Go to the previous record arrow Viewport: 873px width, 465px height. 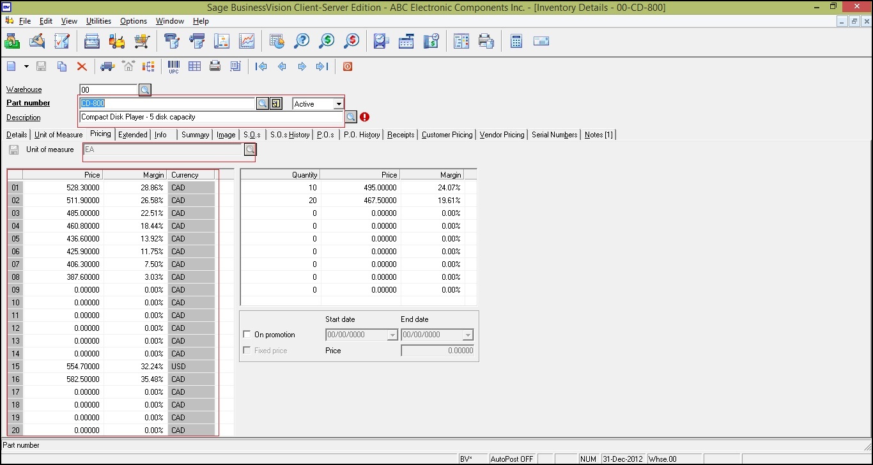click(282, 66)
